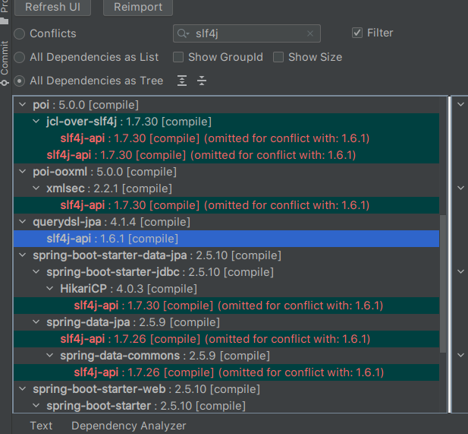Screen dimensions: 468x434
Task: Enable the Show Size checkbox
Action: click(x=278, y=57)
